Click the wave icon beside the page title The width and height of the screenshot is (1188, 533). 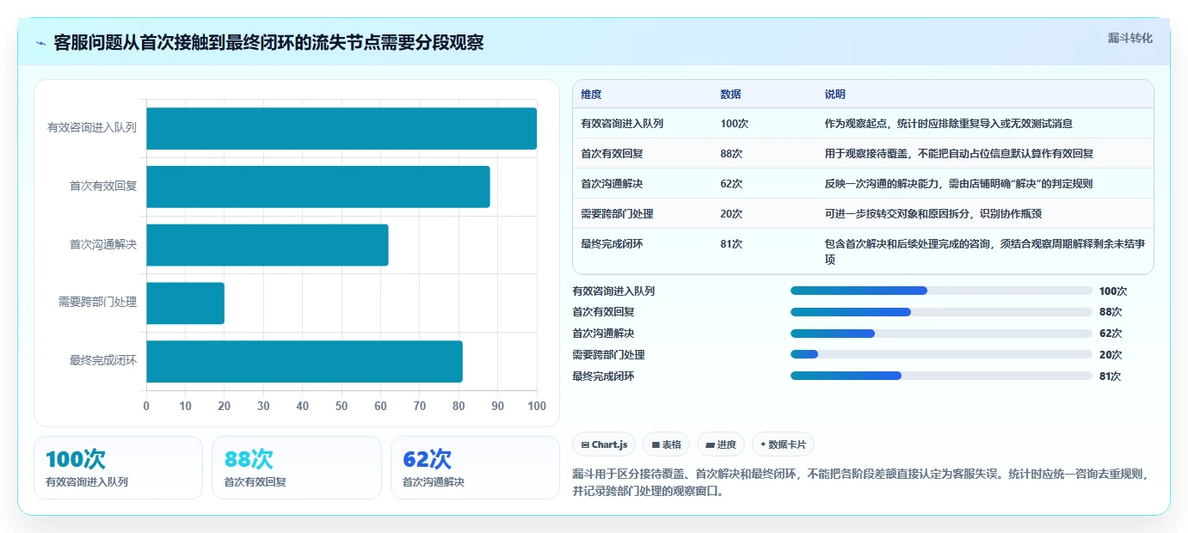[41, 42]
